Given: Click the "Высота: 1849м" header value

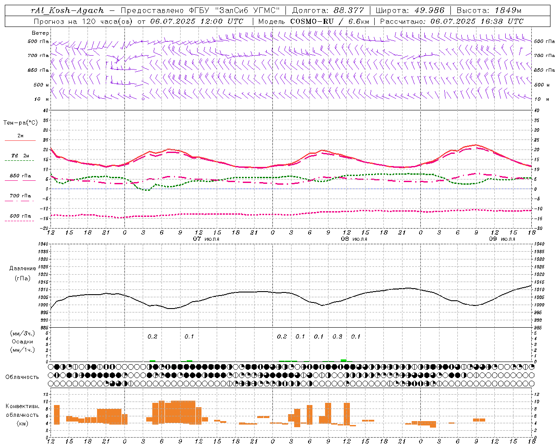Looking at the screenshot, I should (x=489, y=10).
